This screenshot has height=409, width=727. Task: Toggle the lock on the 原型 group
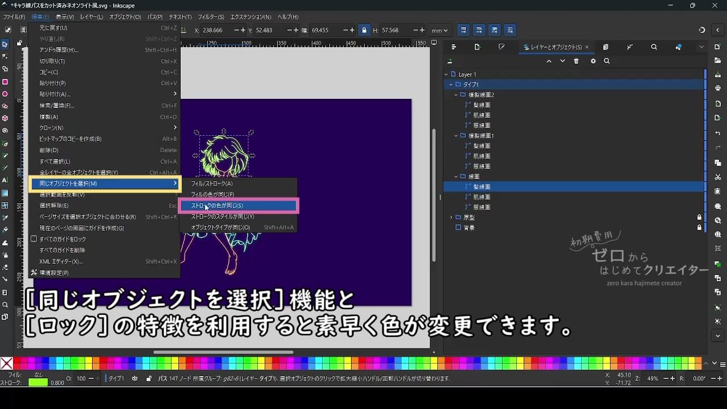700,218
